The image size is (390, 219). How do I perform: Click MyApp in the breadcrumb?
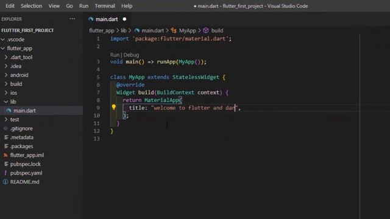tap(188, 30)
